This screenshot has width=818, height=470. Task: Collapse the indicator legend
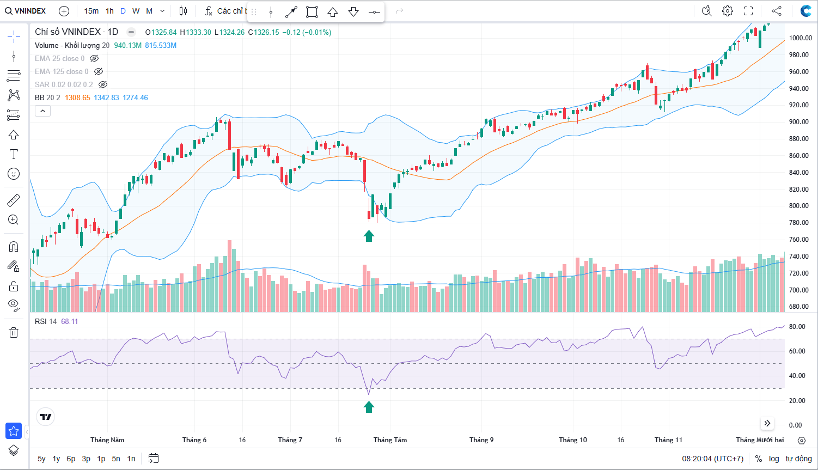tap(42, 111)
